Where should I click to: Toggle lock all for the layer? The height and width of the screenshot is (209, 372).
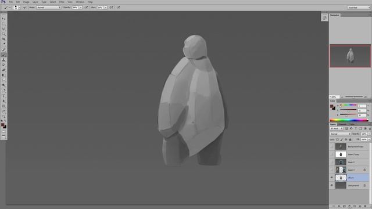pos(350,139)
